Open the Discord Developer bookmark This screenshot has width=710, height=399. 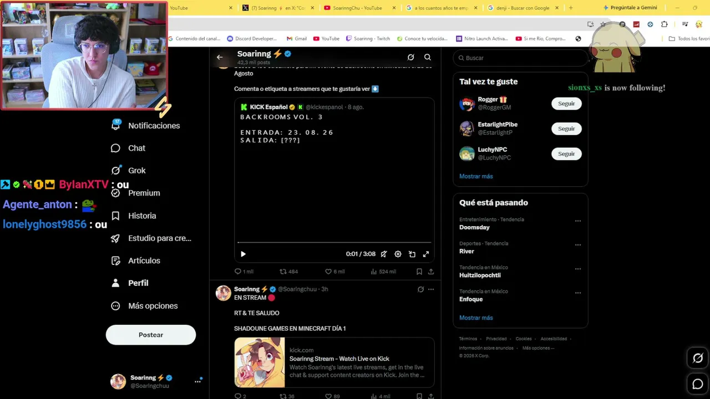[252, 39]
